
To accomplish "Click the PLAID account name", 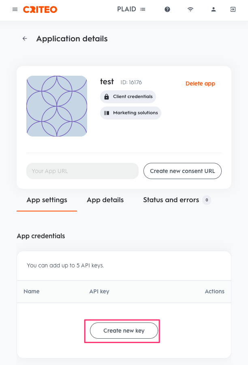I will [x=126, y=9].
